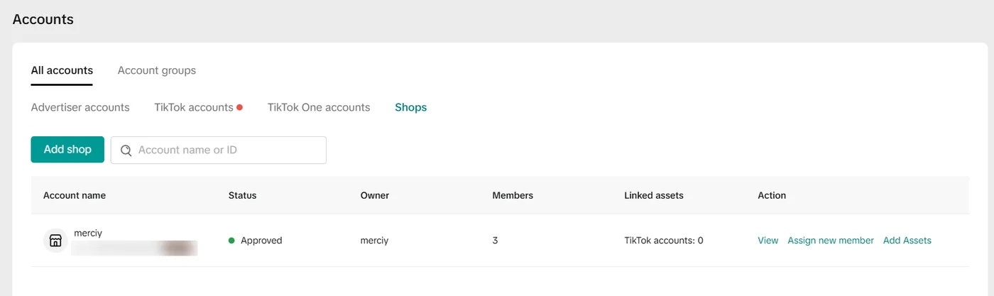The height and width of the screenshot is (296, 994).
Task: Click the Status column header
Action: pos(242,195)
